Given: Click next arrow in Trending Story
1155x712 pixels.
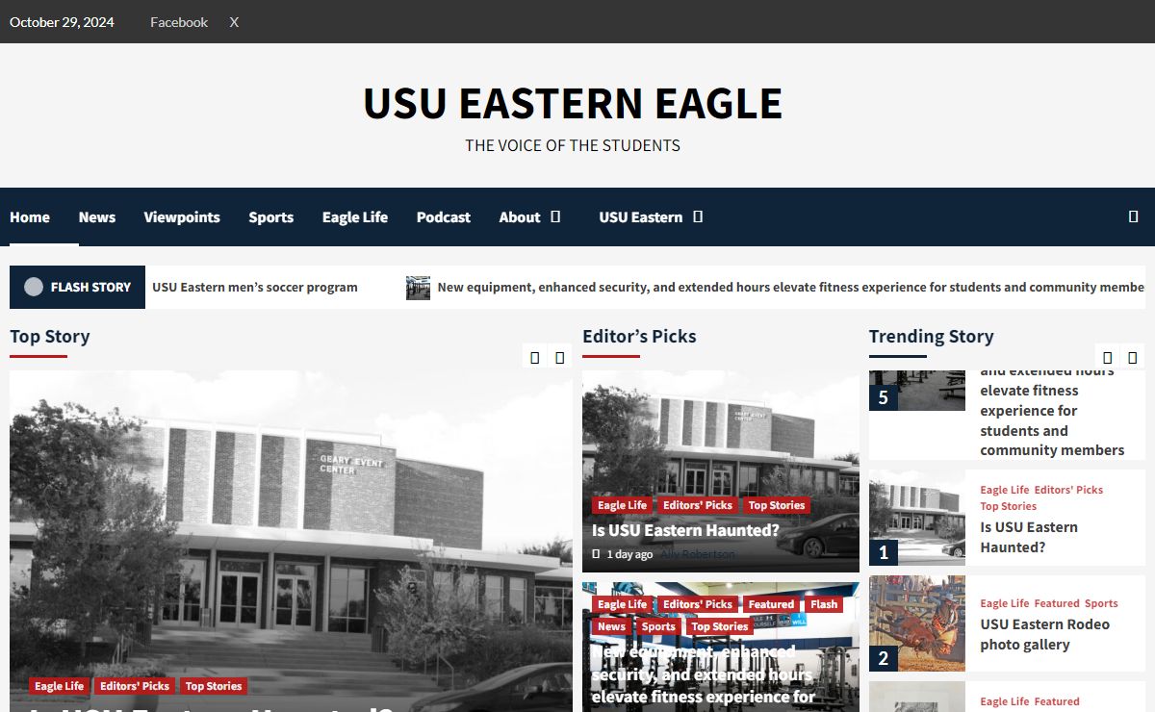Looking at the screenshot, I should pos(1133,357).
